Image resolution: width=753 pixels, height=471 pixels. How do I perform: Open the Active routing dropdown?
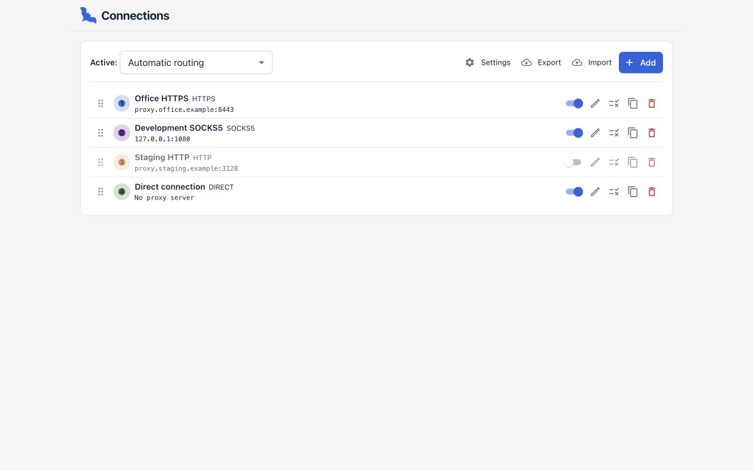tap(196, 62)
